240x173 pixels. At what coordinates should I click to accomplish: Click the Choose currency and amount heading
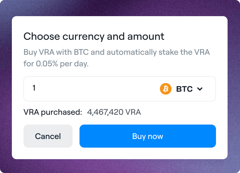(94, 36)
